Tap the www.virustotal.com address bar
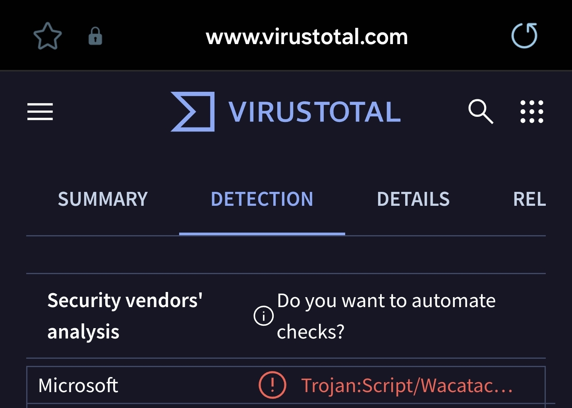Image resolution: width=572 pixels, height=408 pixels. (x=307, y=37)
